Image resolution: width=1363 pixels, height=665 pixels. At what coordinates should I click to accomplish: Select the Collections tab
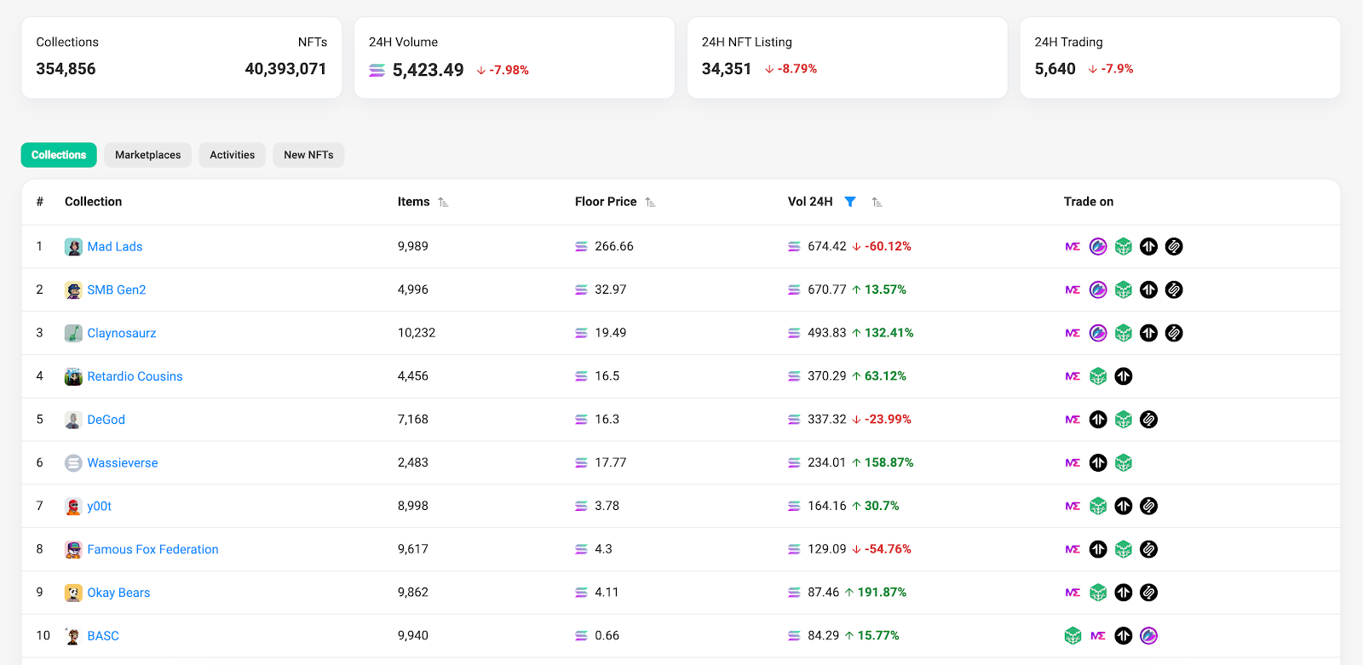[59, 155]
